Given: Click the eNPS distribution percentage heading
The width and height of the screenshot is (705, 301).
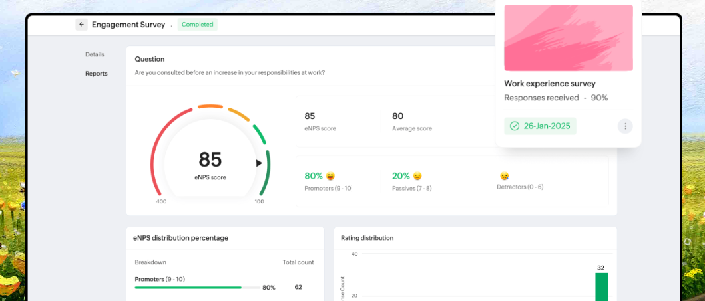Looking at the screenshot, I should 181,238.
